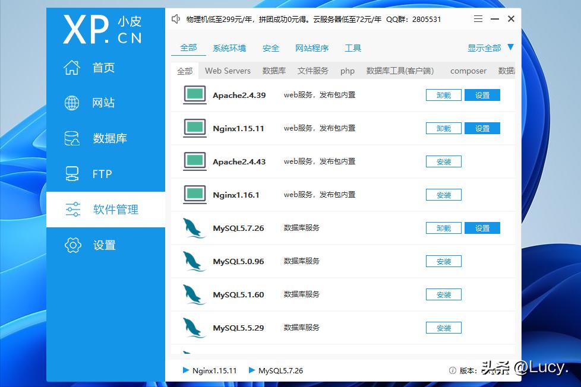Click the speaker announcement icon
Screen dimensions: 581x387
(x=176, y=19)
